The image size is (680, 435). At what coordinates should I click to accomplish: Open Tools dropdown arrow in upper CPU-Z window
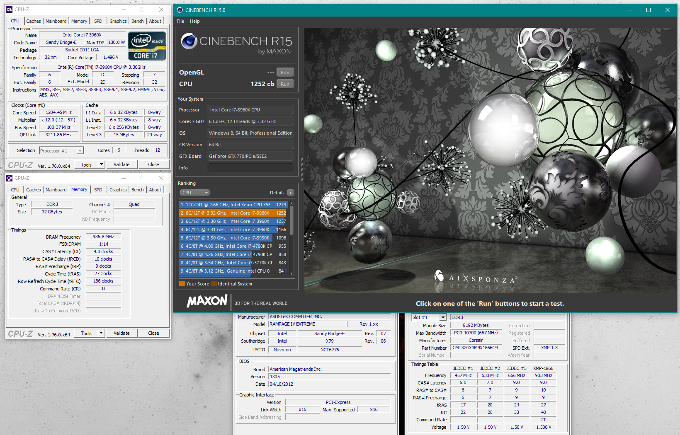click(x=101, y=164)
